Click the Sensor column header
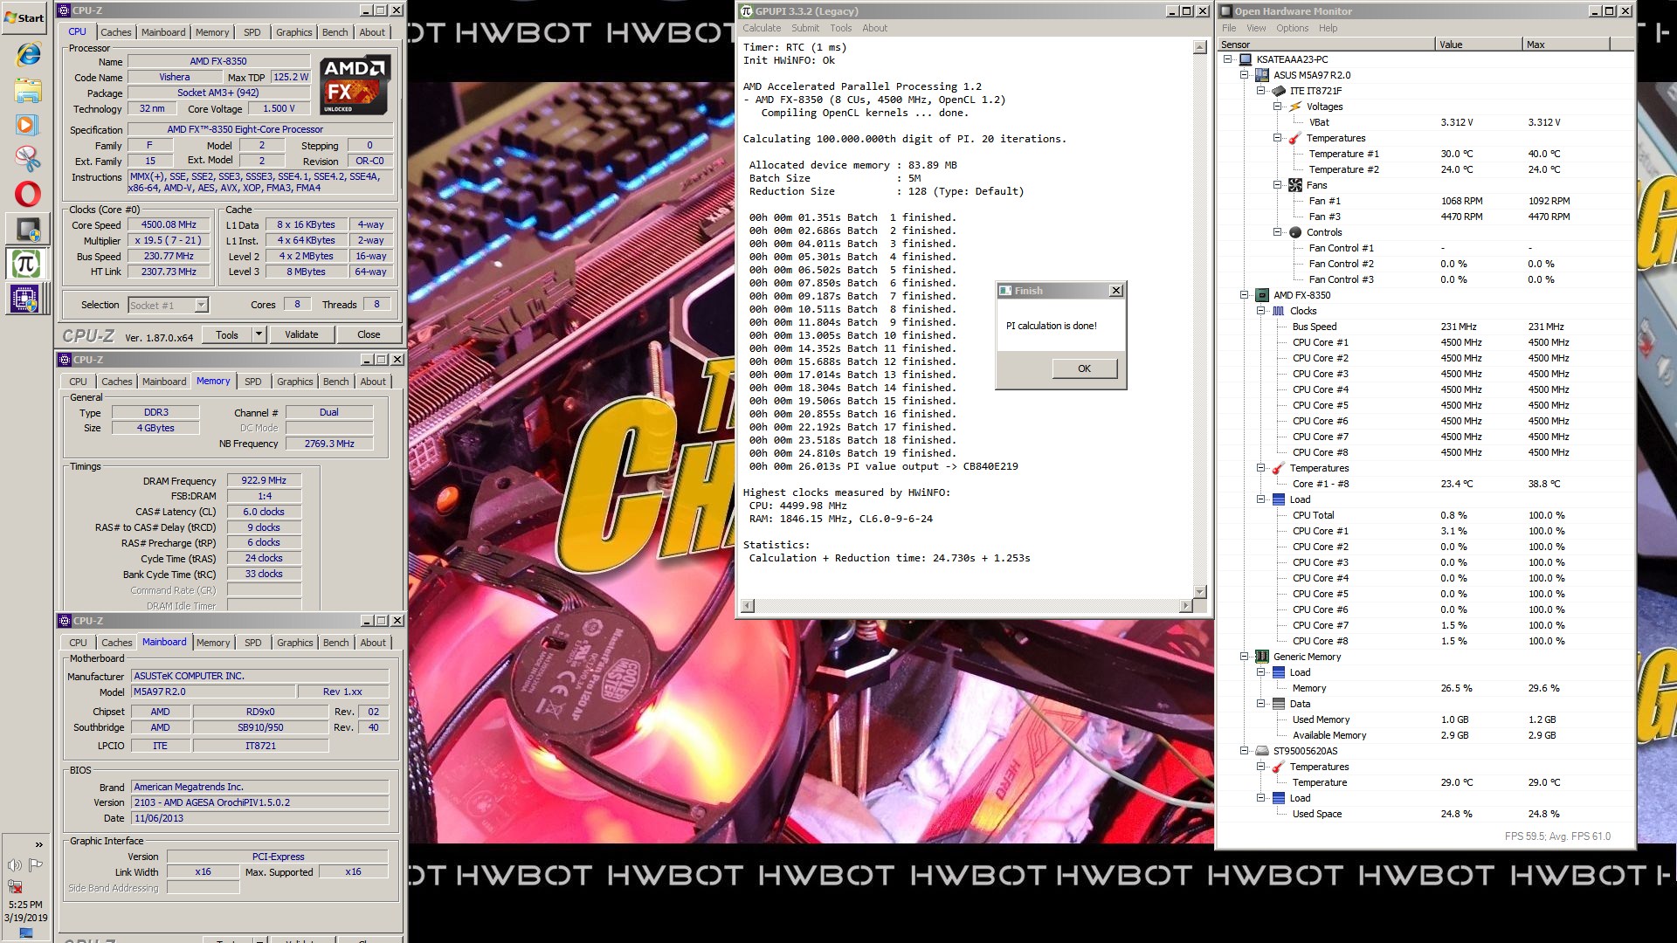The height and width of the screenshot is (943, 1677). (1326, 45)
